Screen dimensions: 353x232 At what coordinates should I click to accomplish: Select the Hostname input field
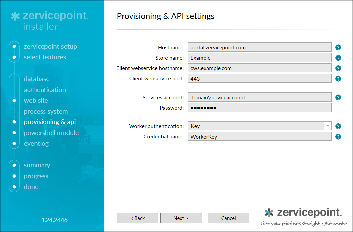point(259,47)
